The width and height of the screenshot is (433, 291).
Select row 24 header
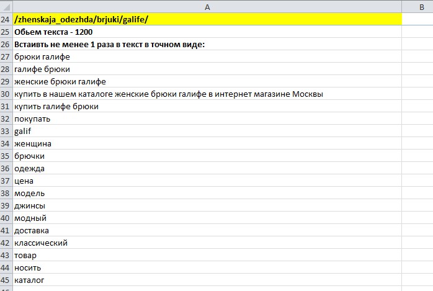(6, 19)
